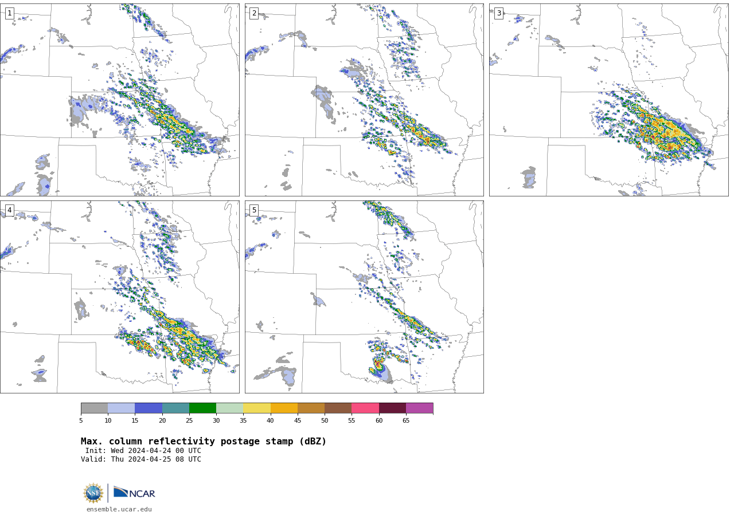Click the NSF logo icon

(x=93, y=493)
